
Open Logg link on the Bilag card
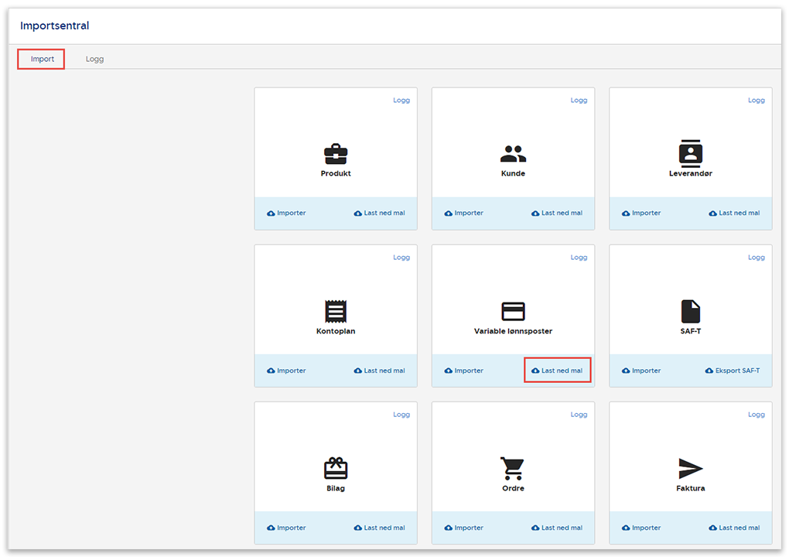pyautogui.click(x=401, y=415)
